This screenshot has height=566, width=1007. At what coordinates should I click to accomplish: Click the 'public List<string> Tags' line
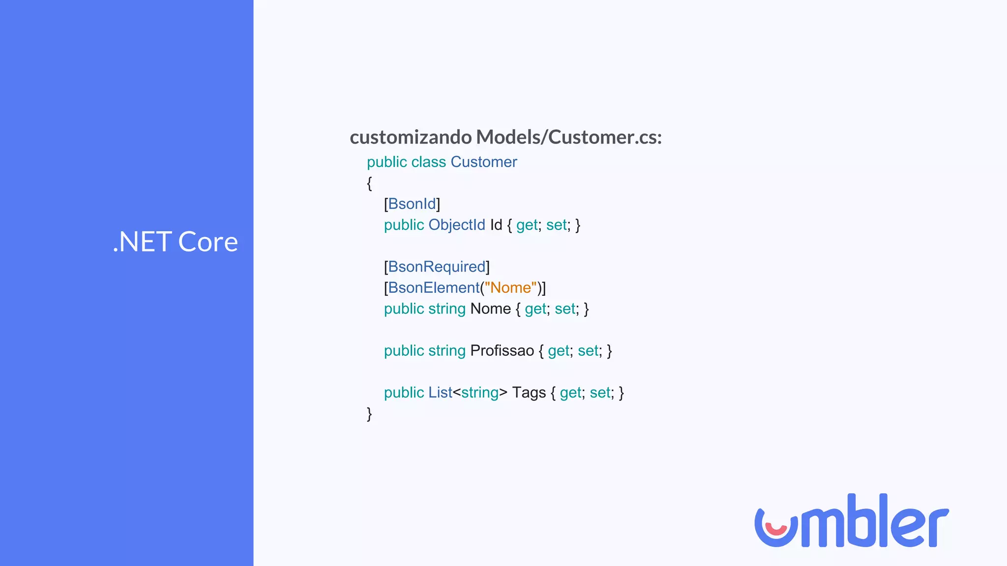[504, 393]
